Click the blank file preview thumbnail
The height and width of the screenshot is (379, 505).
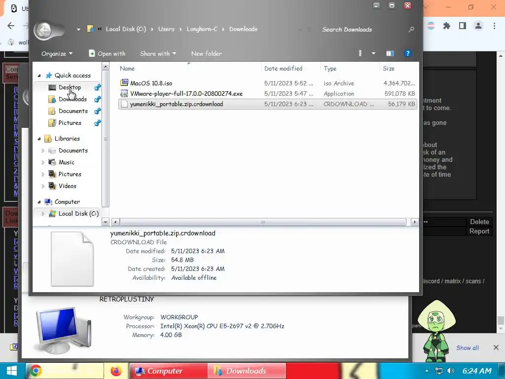click(x=72, y=259)
